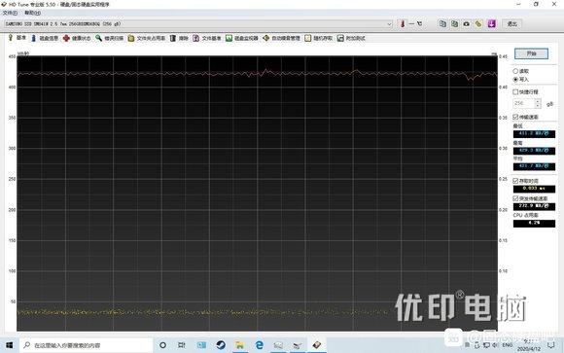Click the Exit button in toolbar
The width and height of the screenshot is (564, 353).
[511, 24]
